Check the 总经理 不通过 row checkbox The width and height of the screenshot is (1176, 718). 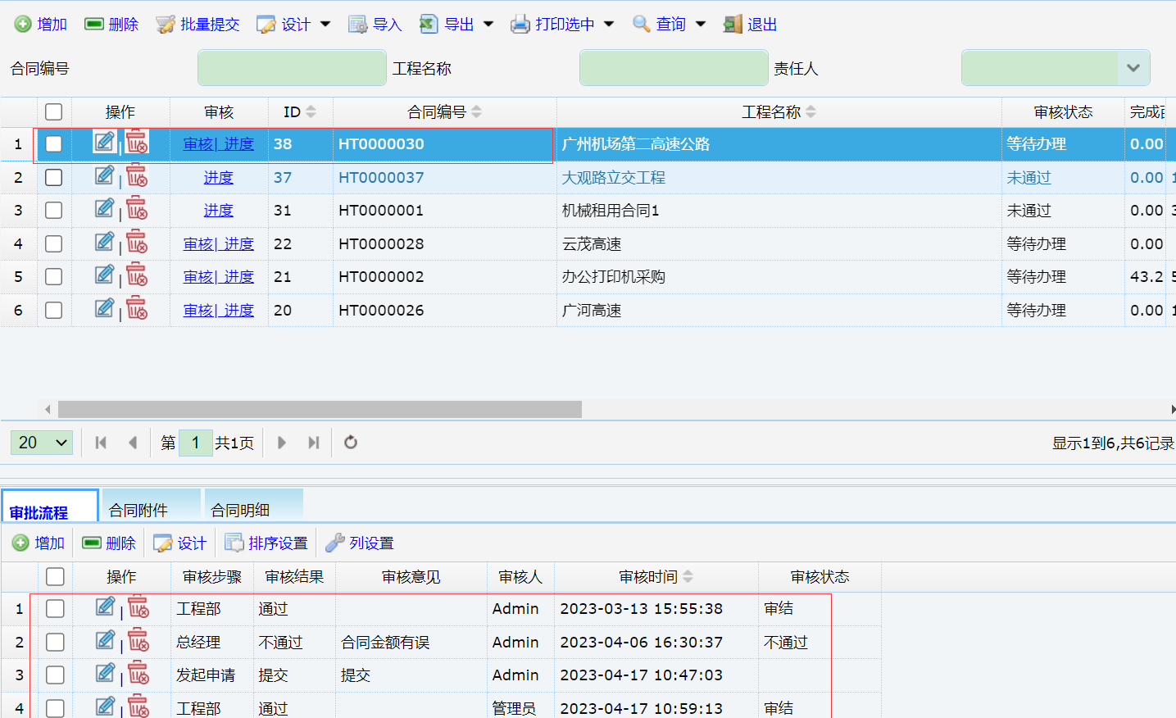56,642
